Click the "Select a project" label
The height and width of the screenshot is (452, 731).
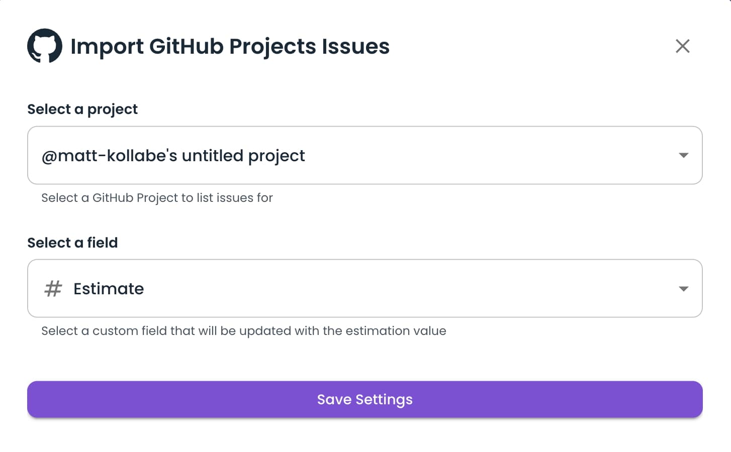[82, 109]
